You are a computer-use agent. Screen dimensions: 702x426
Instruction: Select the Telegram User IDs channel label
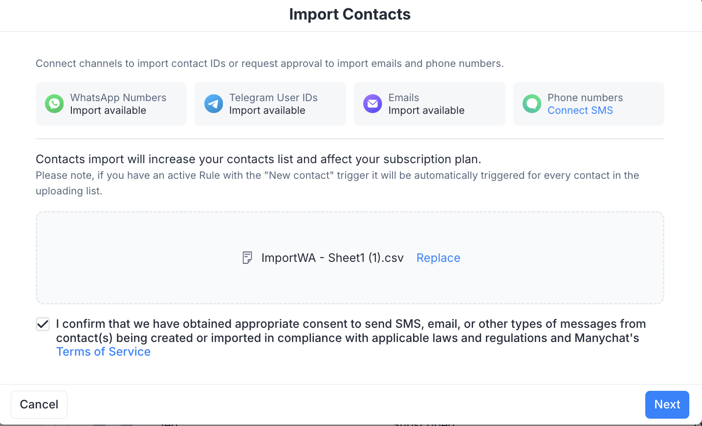tap(273, 98)
